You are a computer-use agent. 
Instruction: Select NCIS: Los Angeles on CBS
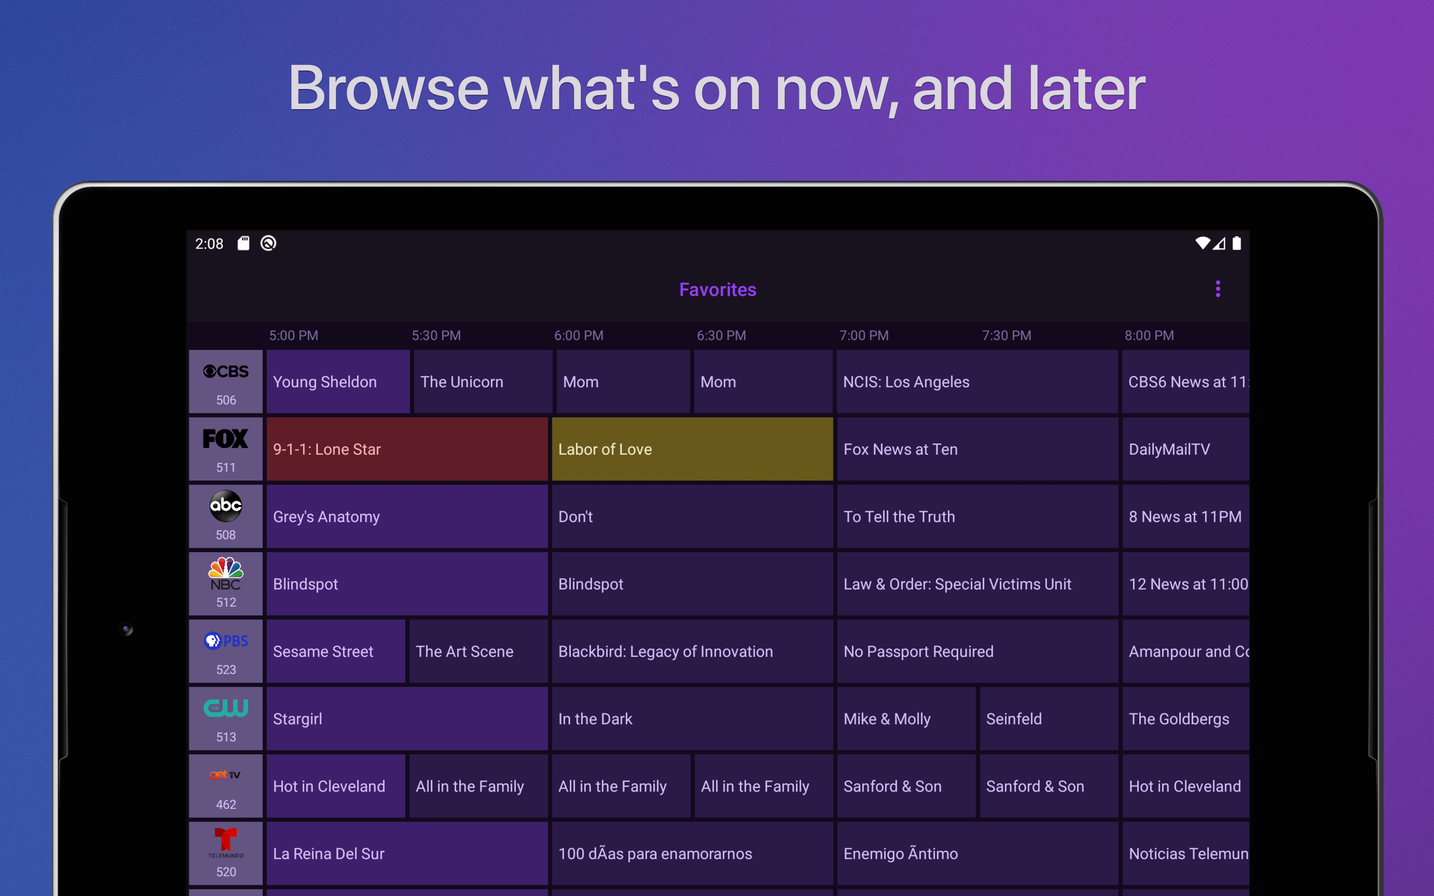(976, 381)
